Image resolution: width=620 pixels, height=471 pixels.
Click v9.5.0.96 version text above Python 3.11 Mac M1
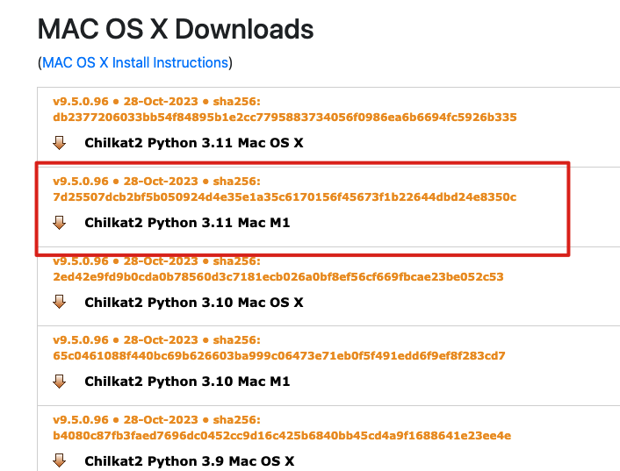point(81,182)
